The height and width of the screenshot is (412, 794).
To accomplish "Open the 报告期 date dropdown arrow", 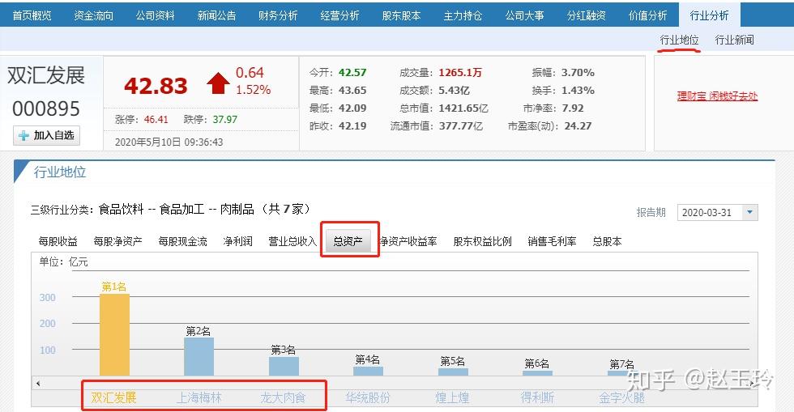I will tap(750, 213).
